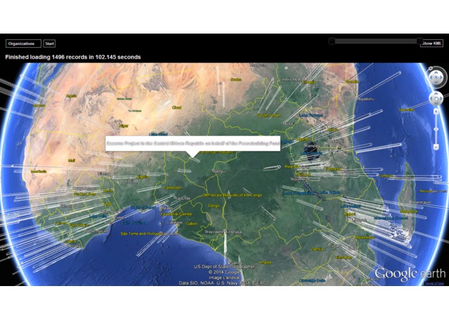Viewport: 449px width, 319px height.
Task: Click the Equatorial Guinea label
Action: tap(176, 214)
